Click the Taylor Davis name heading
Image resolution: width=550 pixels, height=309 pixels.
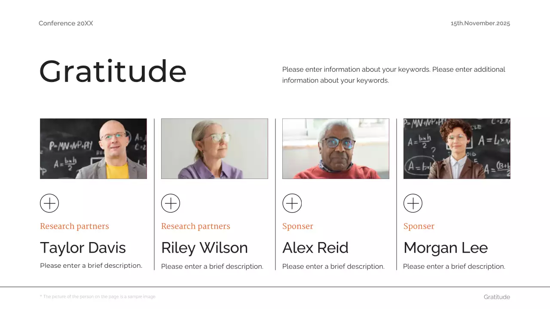pyautogui.click(x=83, y=248)
